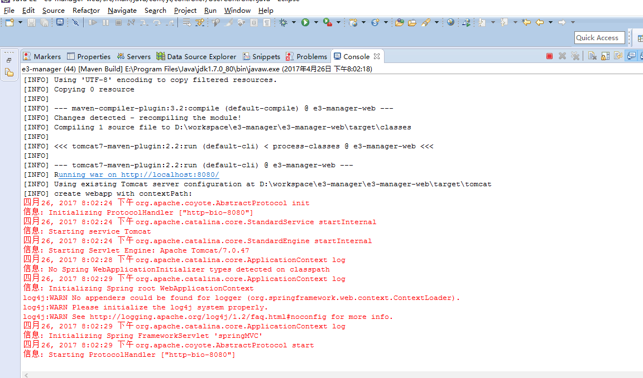
Task: Click the Save icon in toolbar
Action: (31, 22)
